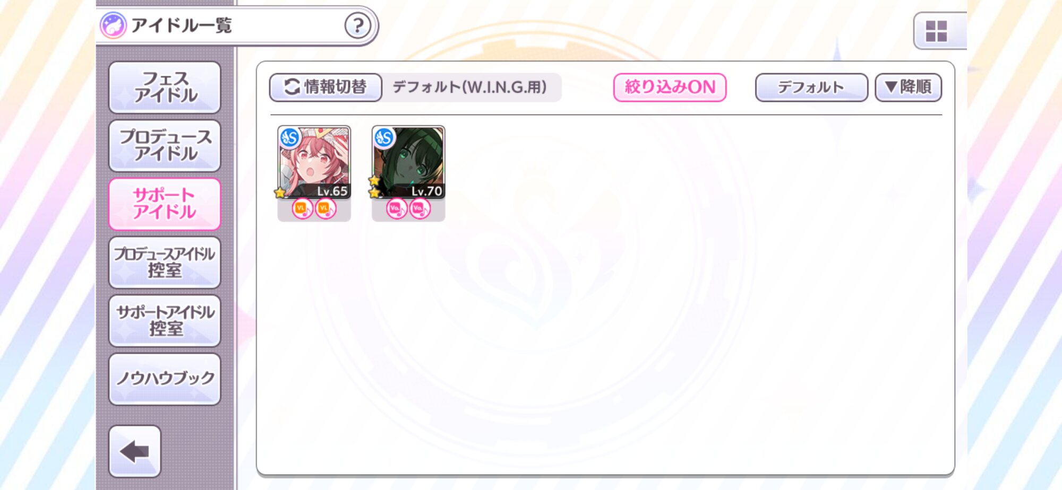The width and height of the screenshot is (1062, 490).
Task: Switch to フェスアイドル tab
Action: click(x=165, y=87)
